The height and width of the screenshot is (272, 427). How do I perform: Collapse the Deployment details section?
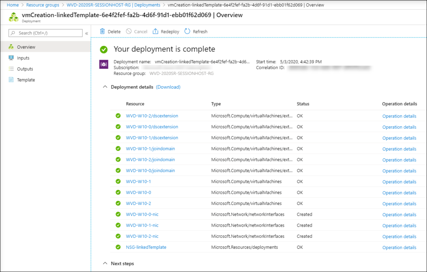pyautogui.click(x=105, y=87)
